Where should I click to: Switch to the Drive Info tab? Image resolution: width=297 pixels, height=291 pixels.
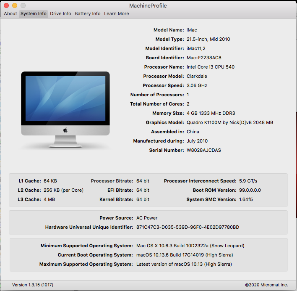(x=60, y=14)
